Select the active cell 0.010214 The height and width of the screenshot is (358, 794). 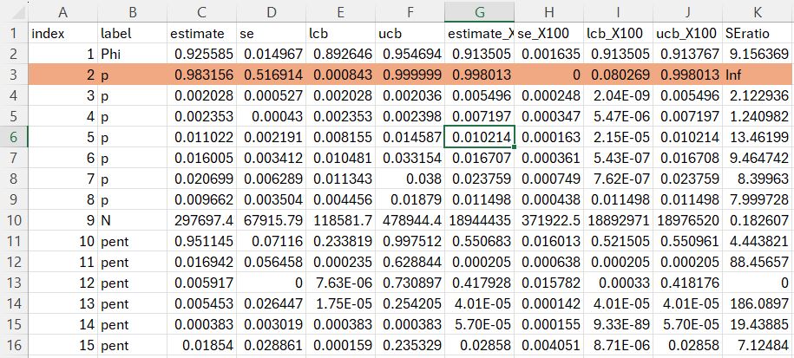(480, 138)
